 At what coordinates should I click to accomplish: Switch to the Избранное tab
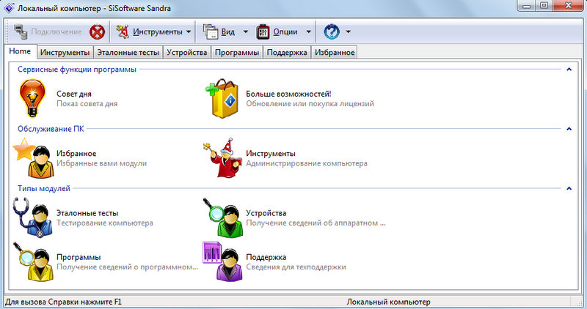point(335,52)
